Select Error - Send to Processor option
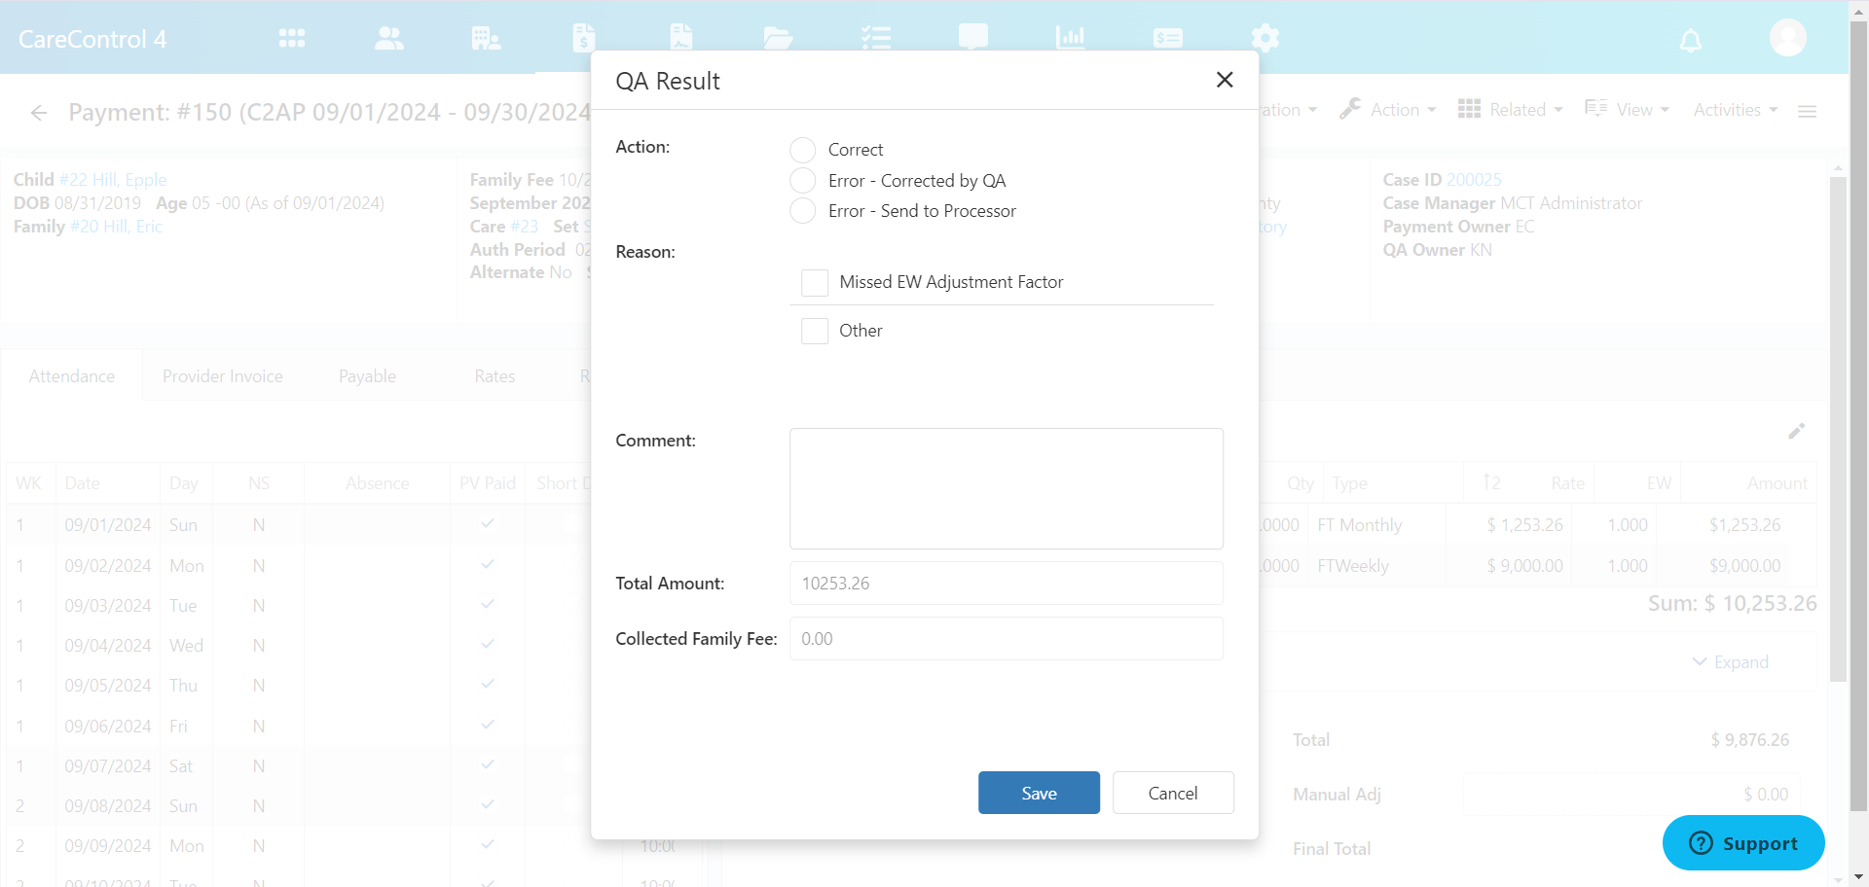This screenshot has width=1869, height=887. (x=803, y=210)
